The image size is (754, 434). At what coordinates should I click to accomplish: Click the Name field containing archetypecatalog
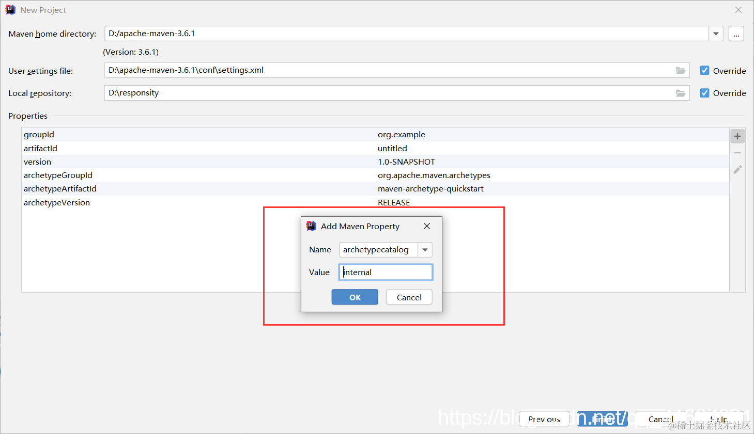[x=379, y=250]
